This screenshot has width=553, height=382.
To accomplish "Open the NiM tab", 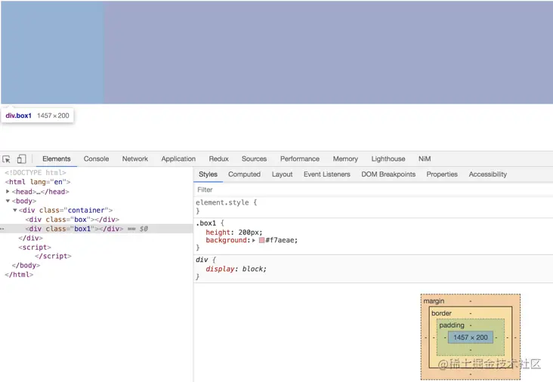I will (x=425, y=159).
